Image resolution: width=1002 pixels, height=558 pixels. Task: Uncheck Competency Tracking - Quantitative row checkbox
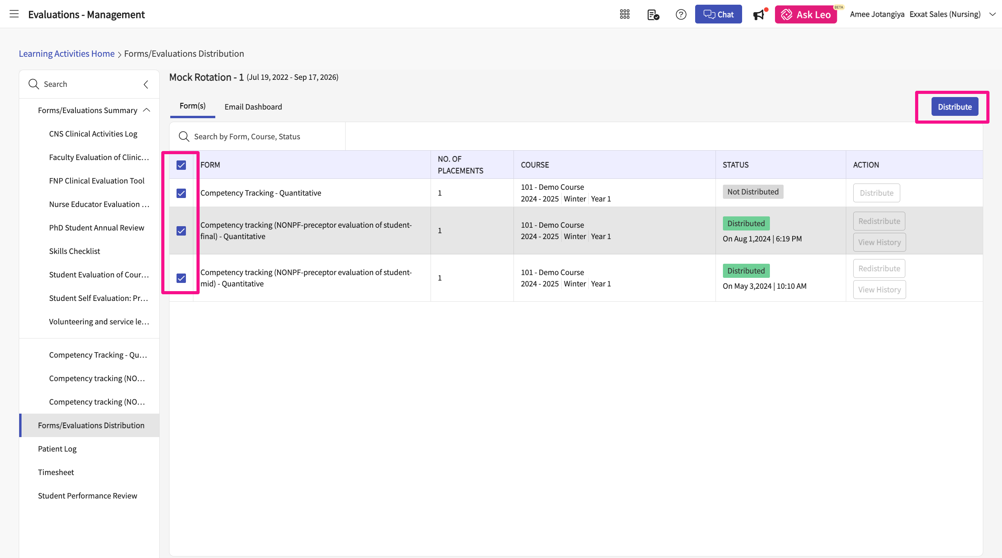(x=181, y=193)
